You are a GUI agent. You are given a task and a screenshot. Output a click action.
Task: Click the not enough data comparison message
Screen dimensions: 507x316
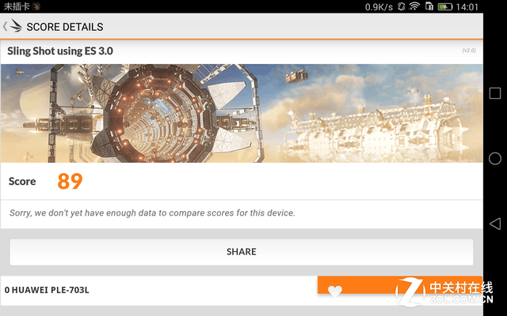tap(152, 213)
